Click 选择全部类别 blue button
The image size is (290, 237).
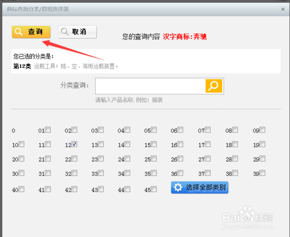point(200,188)
